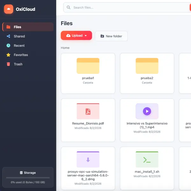191x191 pixels.
Task: Click the trash can icon in sidebar
Action: coord(8,64)
